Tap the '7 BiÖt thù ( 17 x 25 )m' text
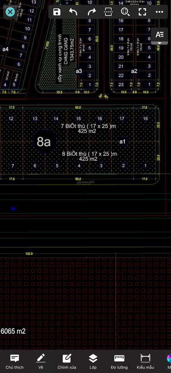The image size is (171, 373). coord(88,126)
